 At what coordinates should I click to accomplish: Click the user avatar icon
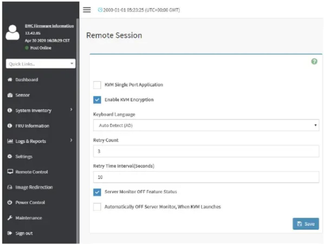pyautogui.click(x=13, y=32)
